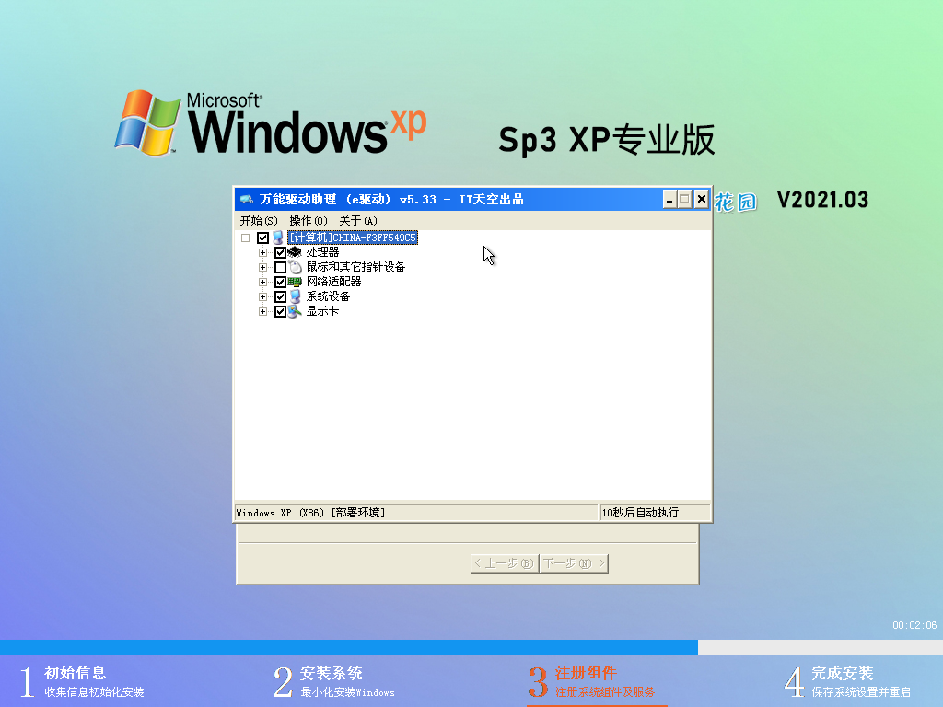This screenshot has width=943, height=707.
Task: Click the truck icon in the title bar
Action: [246, 197]
